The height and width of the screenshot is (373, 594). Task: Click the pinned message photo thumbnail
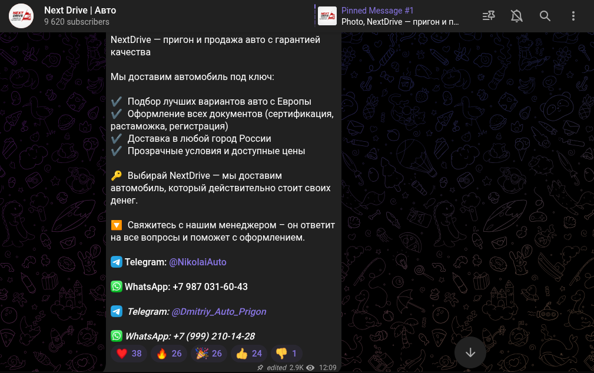coord(327,16)
